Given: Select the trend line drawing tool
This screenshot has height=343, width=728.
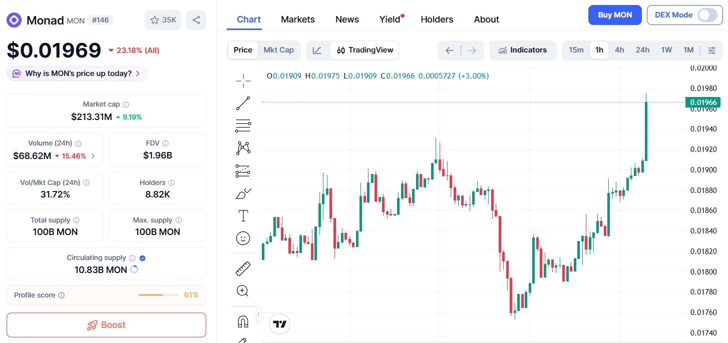Looking at the screenshot, I should 243,103.
